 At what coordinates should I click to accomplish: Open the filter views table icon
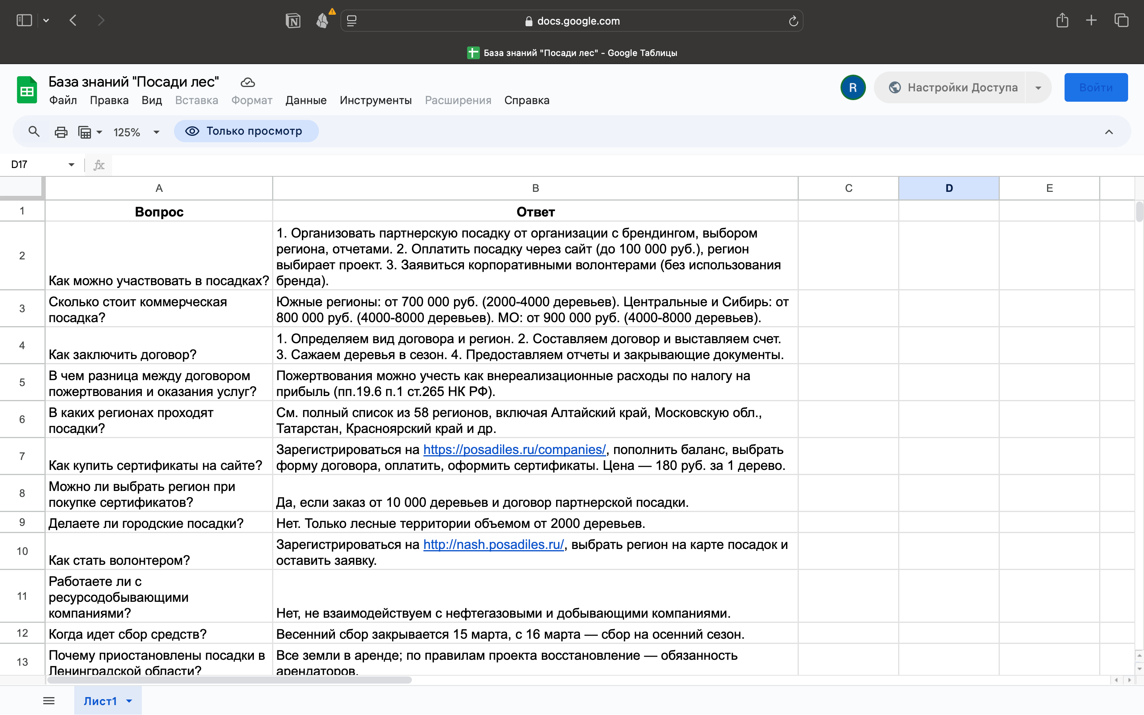[85, 132]
